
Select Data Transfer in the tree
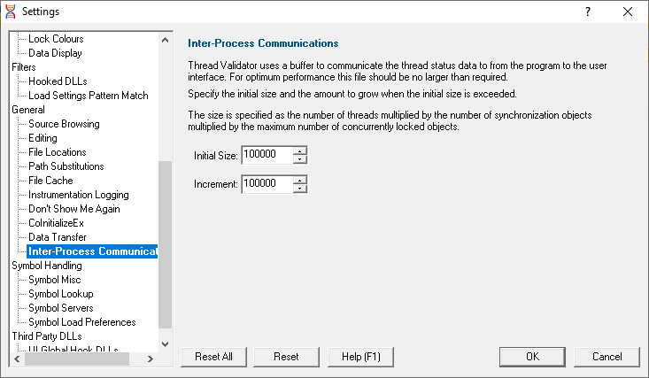58,237
